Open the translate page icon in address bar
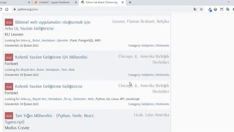The image size is (234, 132). [195, 9]
